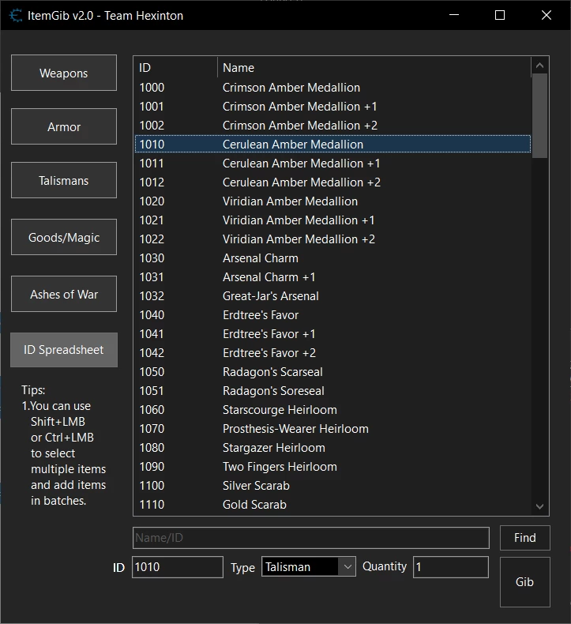Click the ID input field showing 1010
571x624 pixels.
click(178, 567)
